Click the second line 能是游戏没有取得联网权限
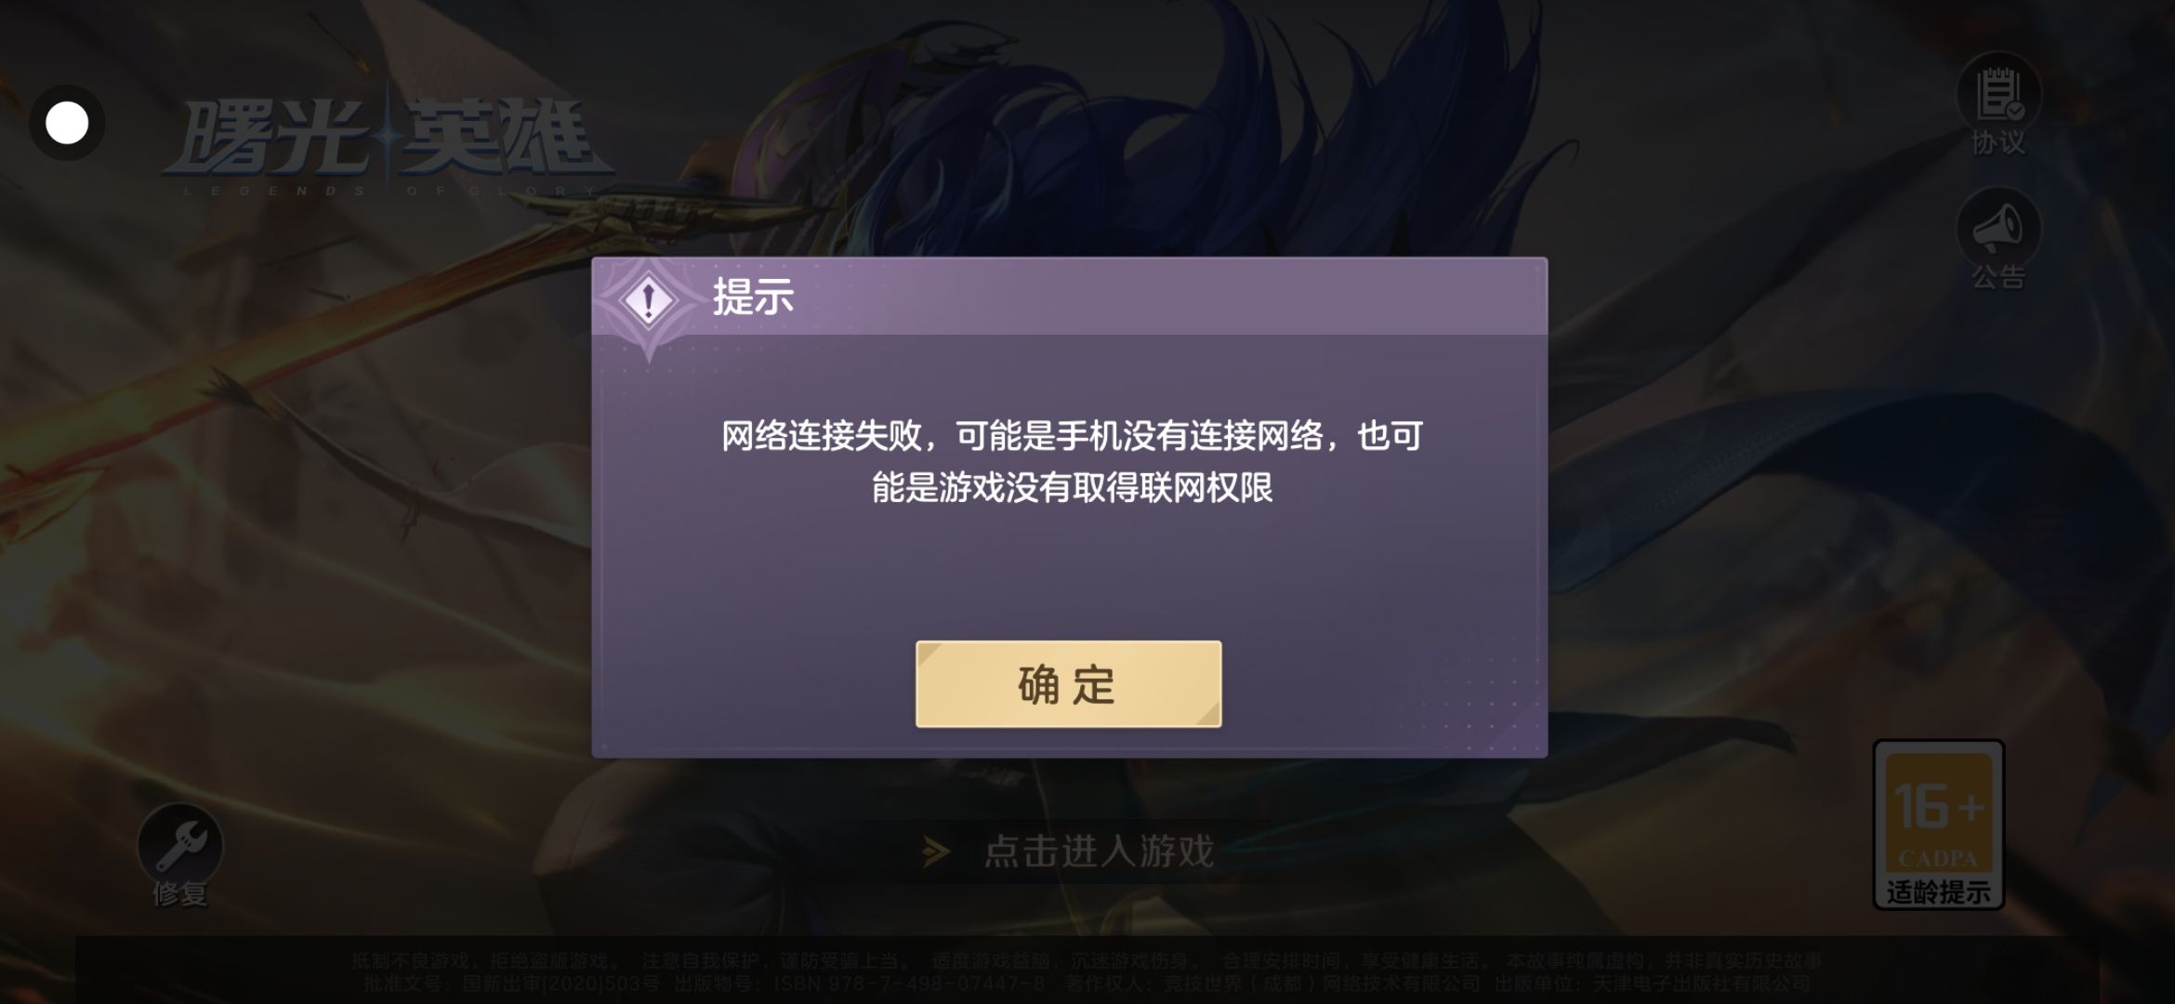Viewport: 2175px width, 1004px height. point(1072,487)
